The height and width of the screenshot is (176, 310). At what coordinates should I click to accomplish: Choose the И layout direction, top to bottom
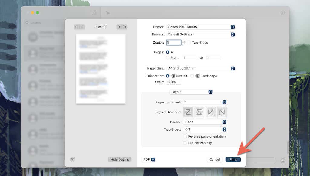click(x=211, y=112)
